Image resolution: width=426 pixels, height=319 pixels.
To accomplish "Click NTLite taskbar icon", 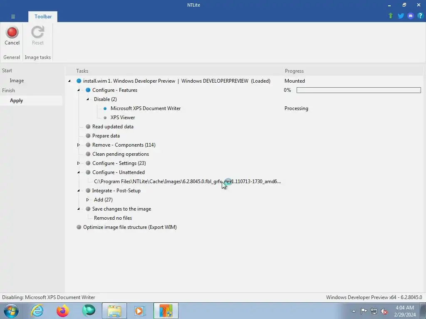I will coord(166,311).
